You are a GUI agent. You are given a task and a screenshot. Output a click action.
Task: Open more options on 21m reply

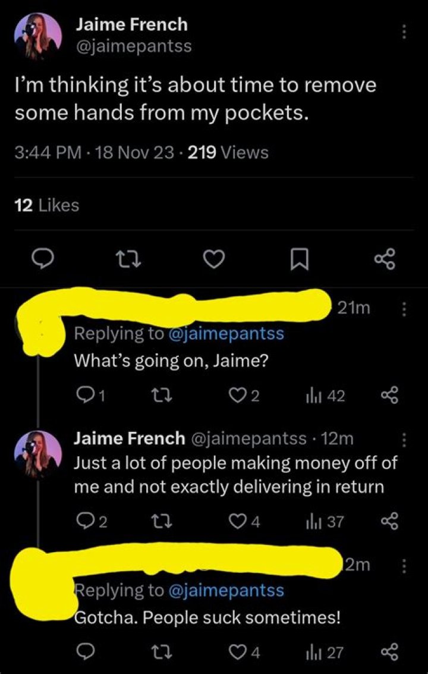404,308
